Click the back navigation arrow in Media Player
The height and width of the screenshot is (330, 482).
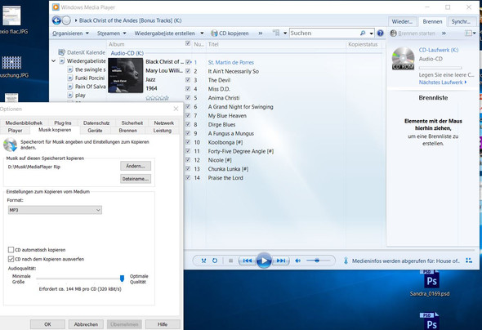56,20
